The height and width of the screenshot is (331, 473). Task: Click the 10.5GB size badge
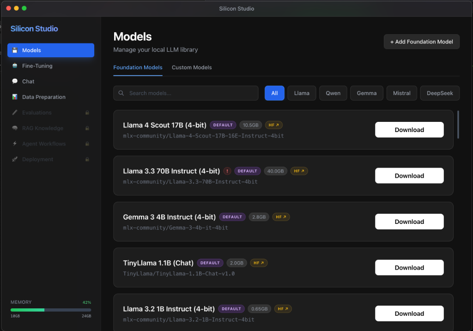[x=251, y=125]
